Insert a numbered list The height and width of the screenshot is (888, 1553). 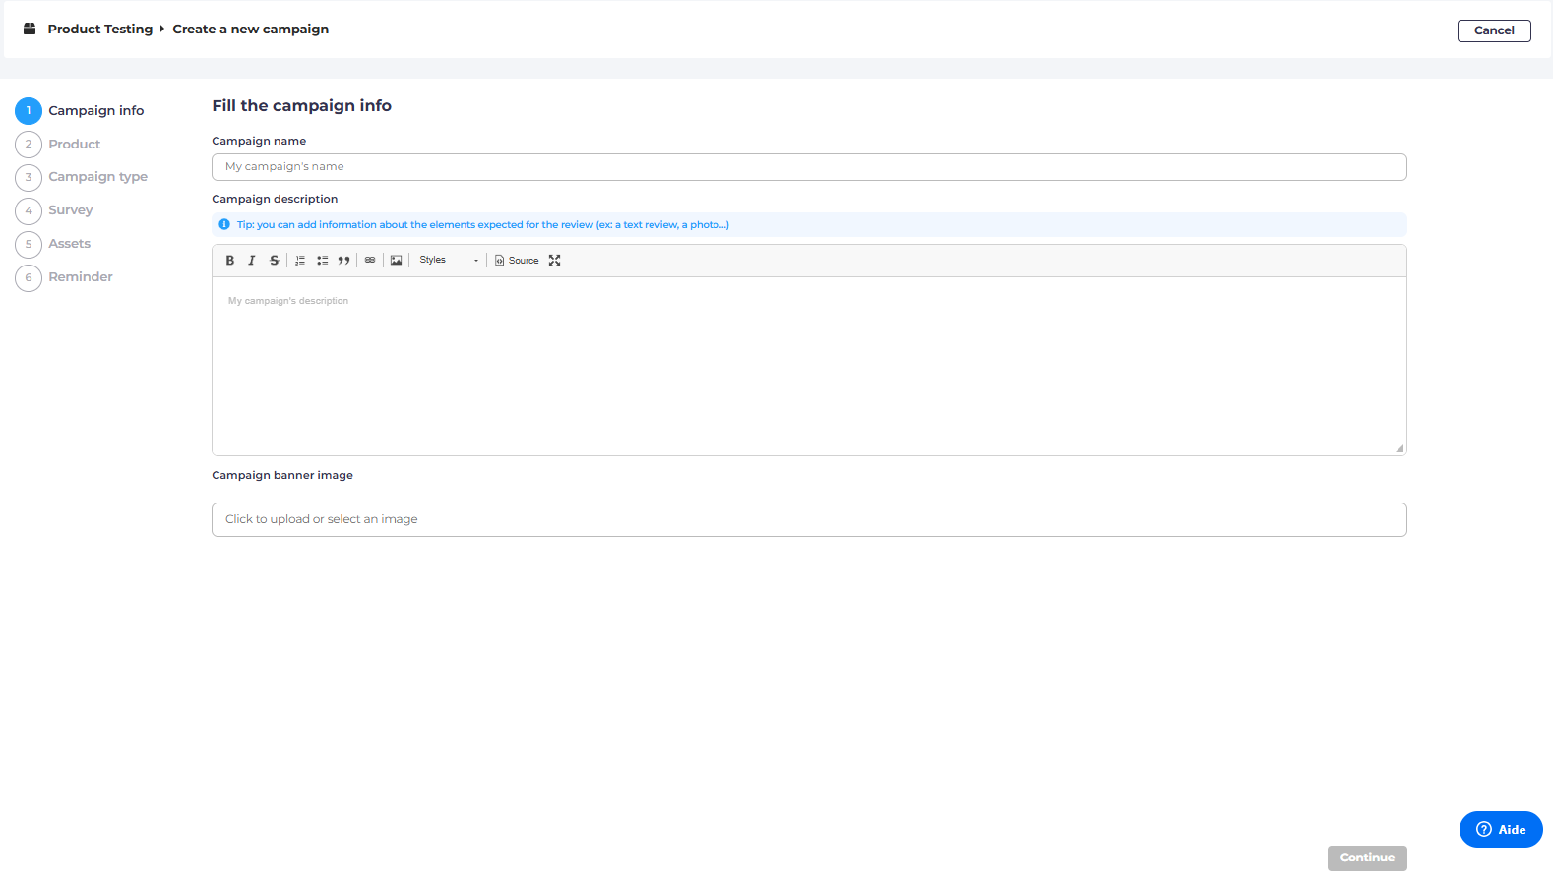300,261
